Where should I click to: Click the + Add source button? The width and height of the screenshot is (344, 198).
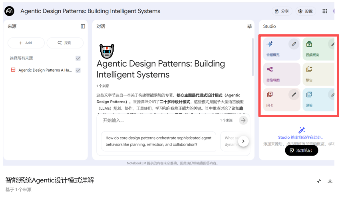click(26, 43)
